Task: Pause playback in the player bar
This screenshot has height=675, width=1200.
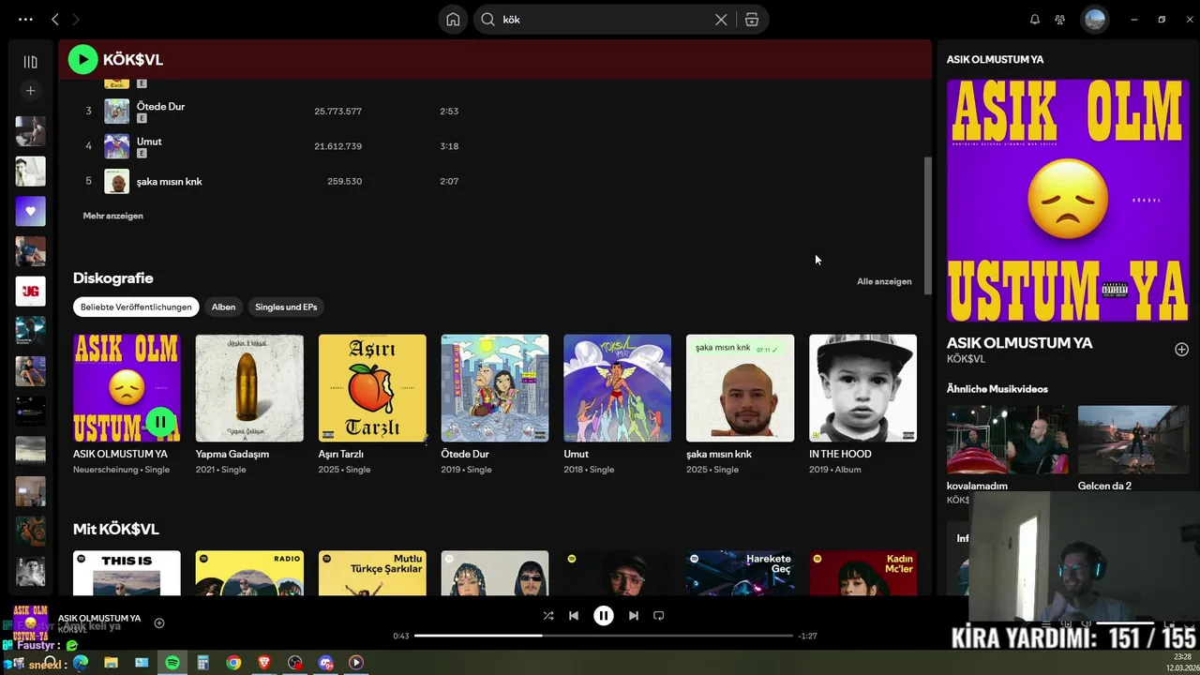Action: (604, 616)
